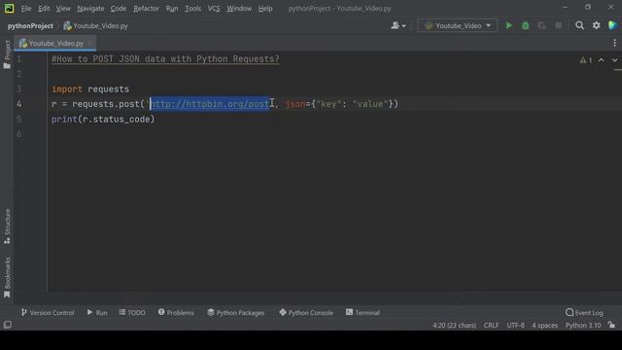Open the Problems tool window
The height and width of the screenshot is (350, 622).
tap(176, 313)
